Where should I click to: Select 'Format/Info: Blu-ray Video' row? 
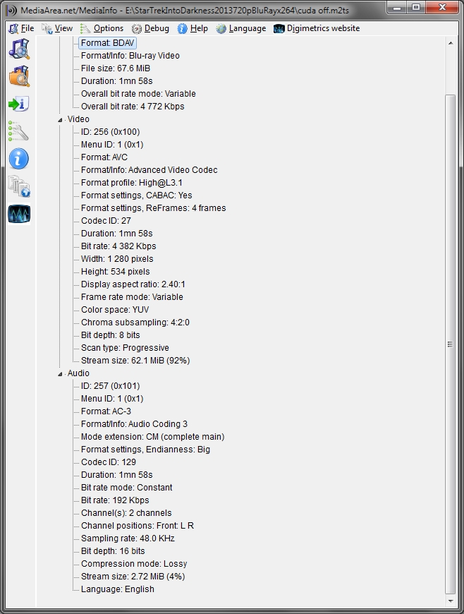[x=130, y=56]
